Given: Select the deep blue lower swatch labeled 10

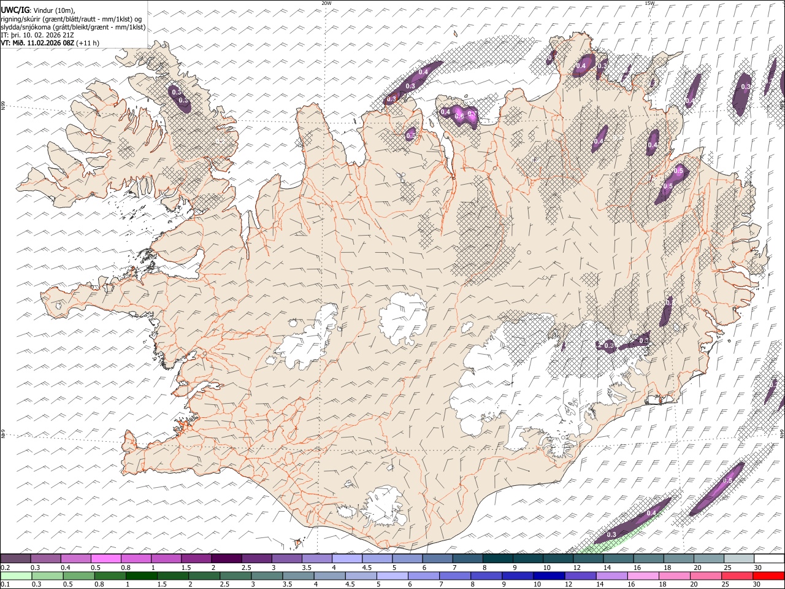Looking at the screenshot, I should point(549,576).
